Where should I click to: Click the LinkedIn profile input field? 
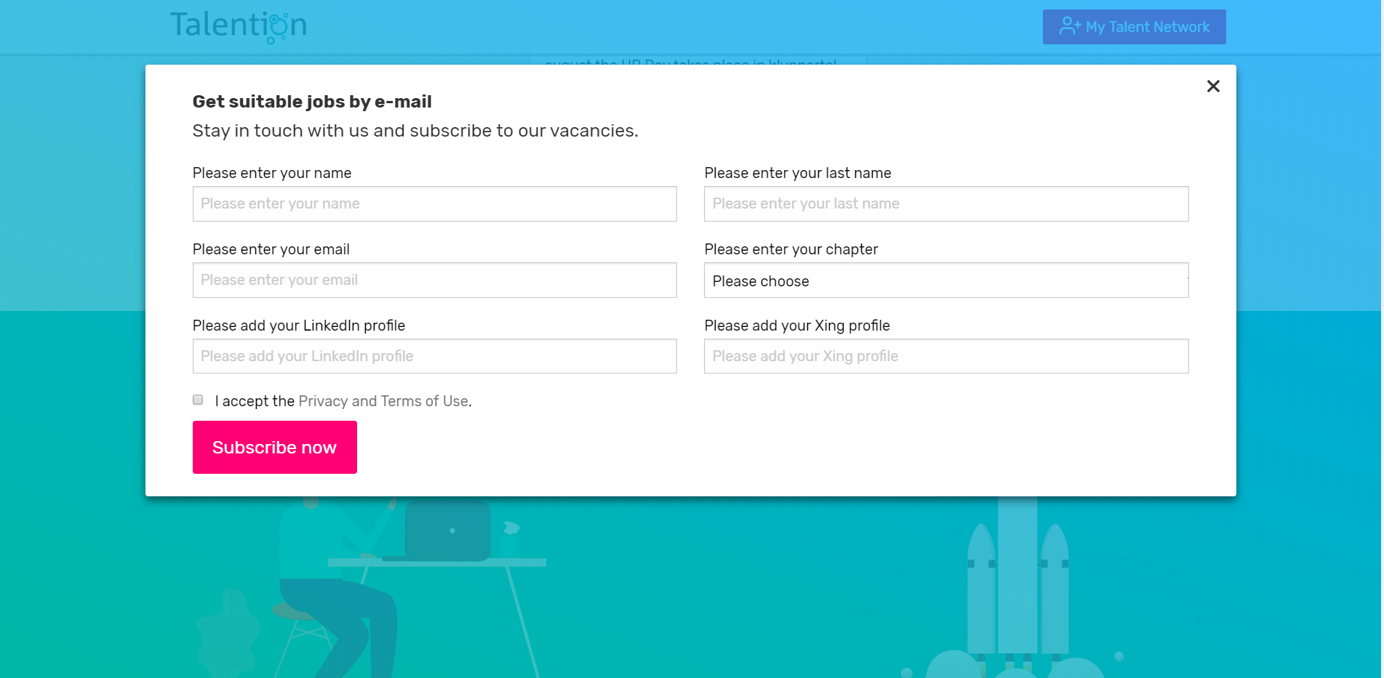pyautogui.click(x=434, y=356)
